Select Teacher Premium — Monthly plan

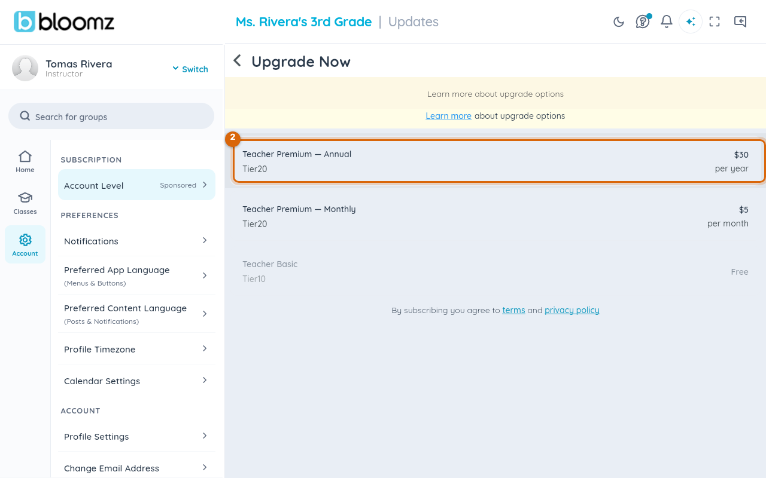(x=496, y=216)
